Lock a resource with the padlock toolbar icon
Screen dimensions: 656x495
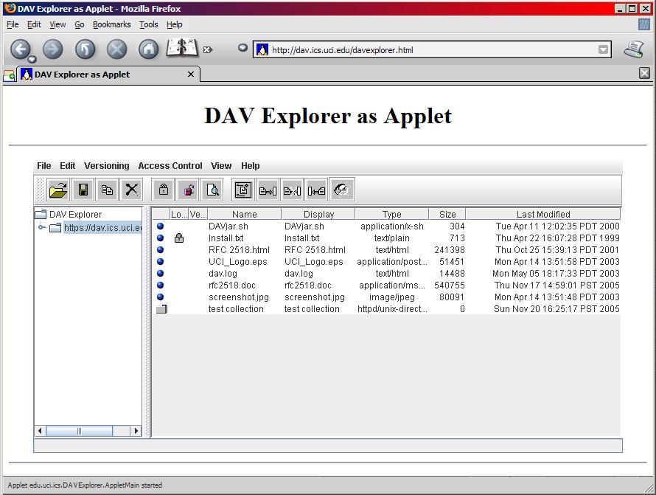pyautogui.click(x=162, y=190)
